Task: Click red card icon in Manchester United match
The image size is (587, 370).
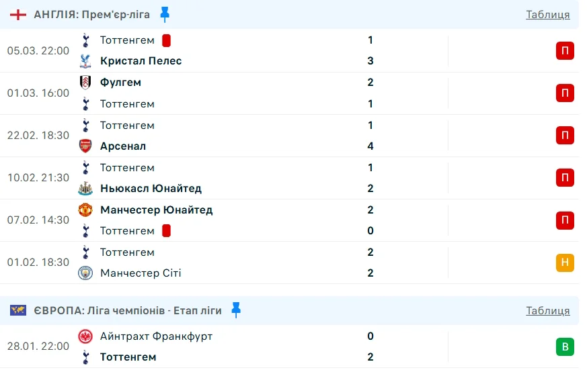Action: pos(166,230)
